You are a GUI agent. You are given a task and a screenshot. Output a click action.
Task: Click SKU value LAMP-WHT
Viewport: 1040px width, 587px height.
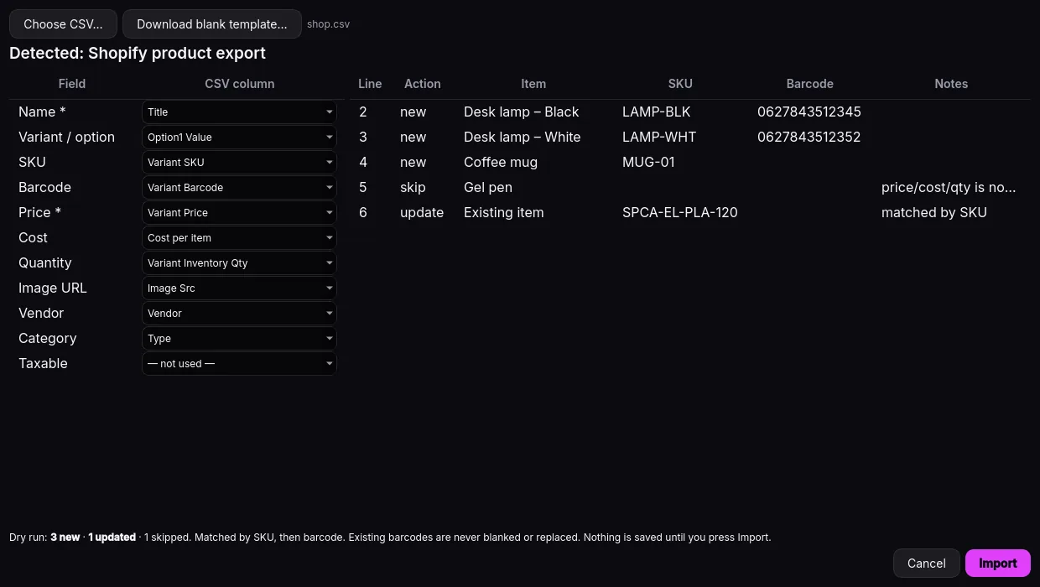[659, 138]
